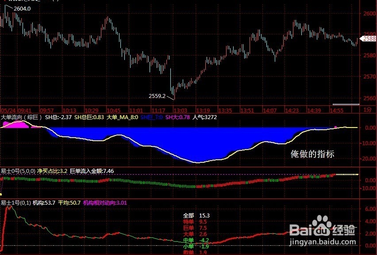The image size is (377, 255).
Task: Click the -20.00 axis label
Action: [368, 159]
